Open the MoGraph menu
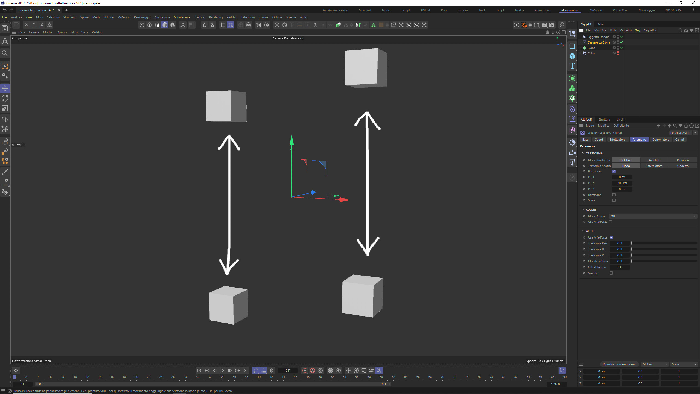 point(124,17)
